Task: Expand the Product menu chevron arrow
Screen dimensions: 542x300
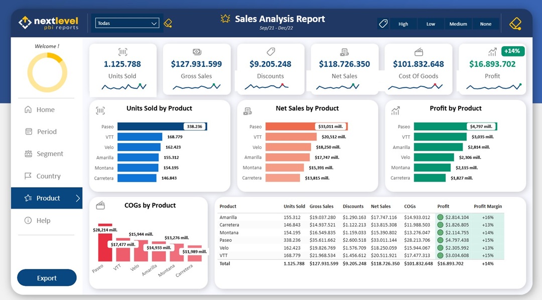Action: point(78,198)
